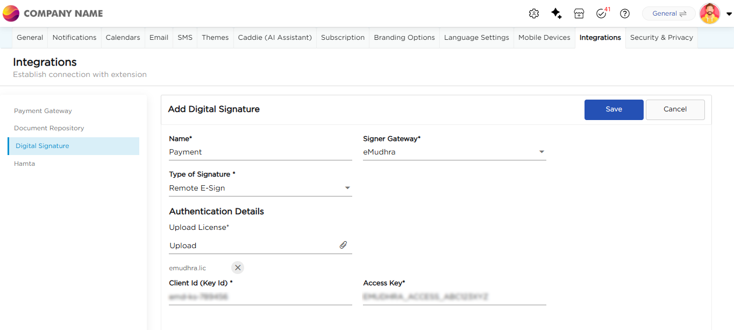
Task: Open tasks checkmark icon with 41 badge
Action: click(x=601, y=13)
